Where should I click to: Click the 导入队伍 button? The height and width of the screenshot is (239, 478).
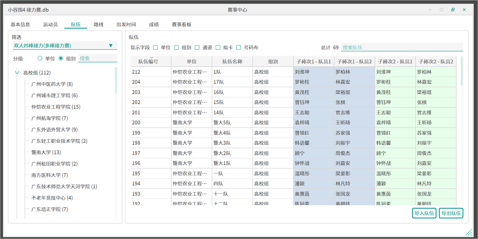click(x=424, y=213)
